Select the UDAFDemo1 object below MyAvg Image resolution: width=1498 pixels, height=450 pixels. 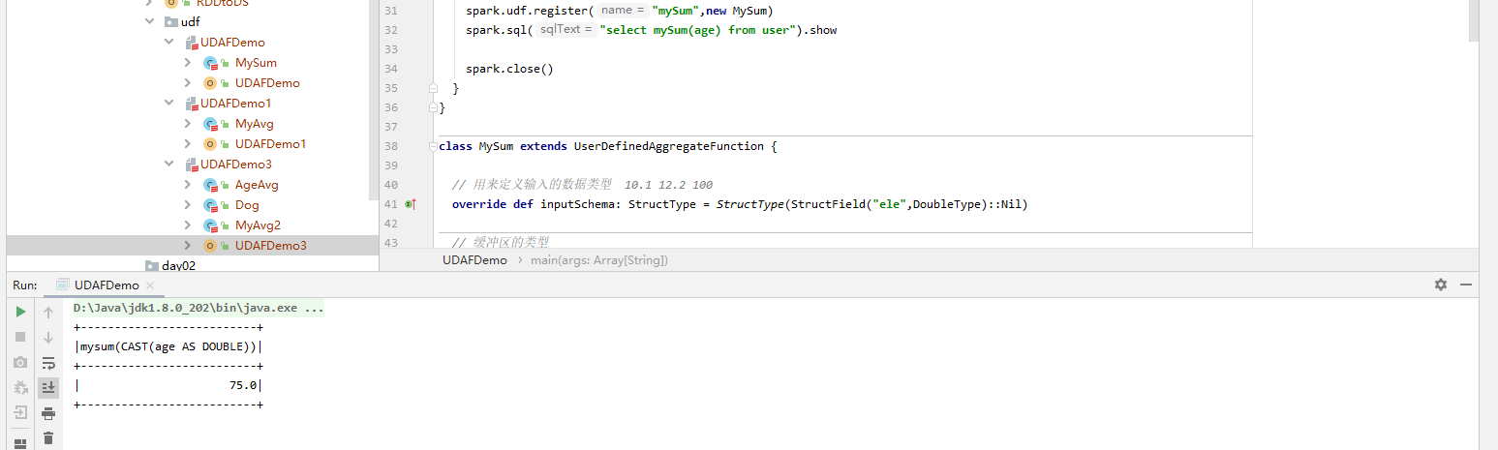pyautogui.click(x=271, y=144)
